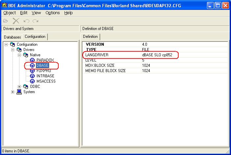This screenshot has width=231, height=155.
Task: Select the Drivers tree label
Action: 29,50
